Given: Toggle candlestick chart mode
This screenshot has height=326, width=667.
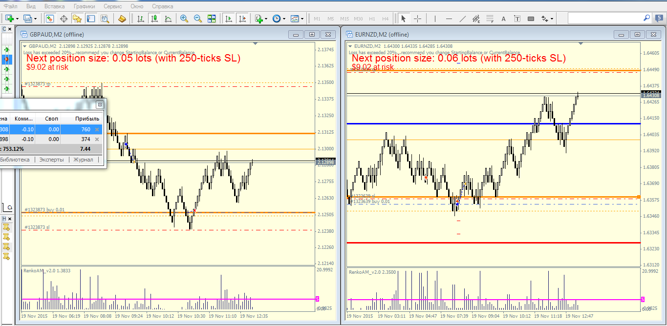Looking at the screenshot, I should pos(154,19).
